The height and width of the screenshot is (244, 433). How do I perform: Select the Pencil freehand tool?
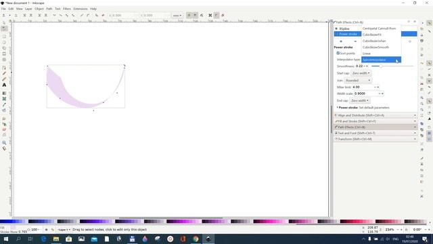tap(4, 73)
